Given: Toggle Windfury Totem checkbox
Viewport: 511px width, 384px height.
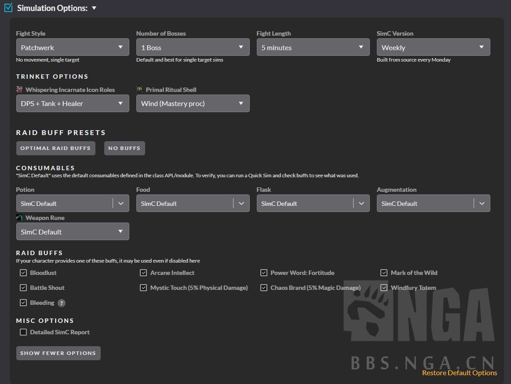Looking at the screenshot, I should click(384, 288).
